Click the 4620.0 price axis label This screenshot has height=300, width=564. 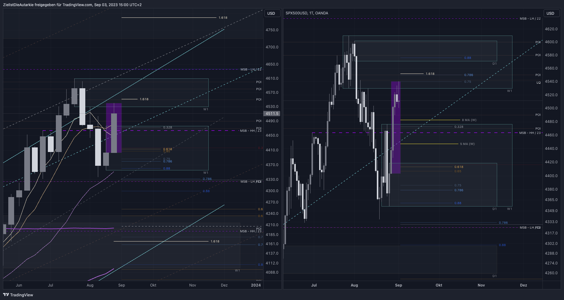[x=551, y=29]
